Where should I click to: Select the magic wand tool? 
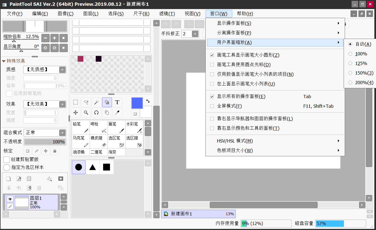(97, 102)
